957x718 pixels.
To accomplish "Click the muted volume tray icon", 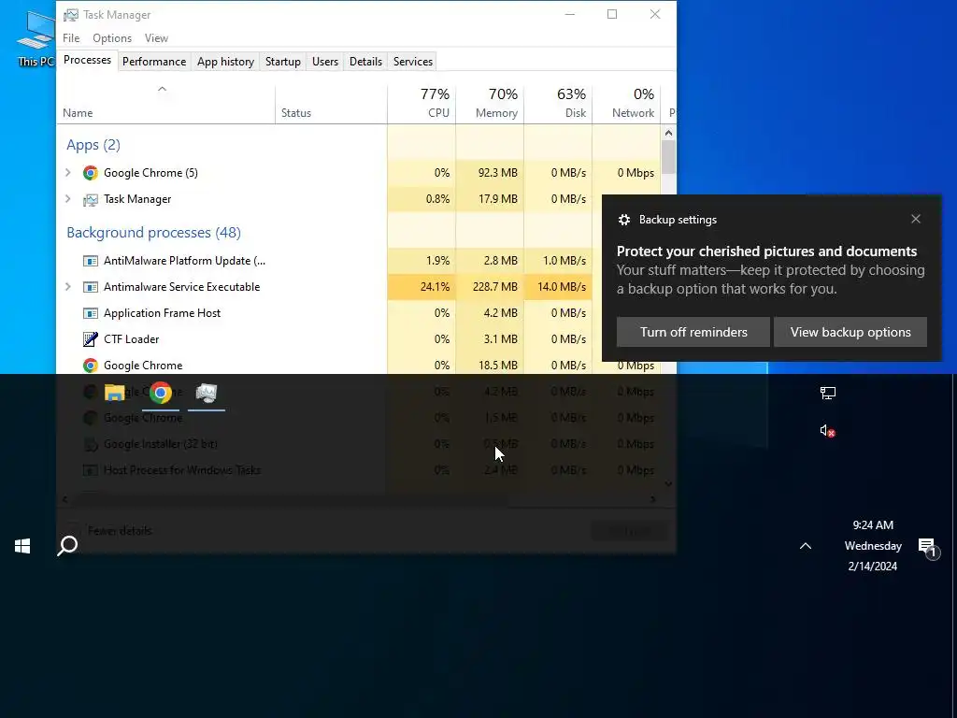I will point(828,431).
